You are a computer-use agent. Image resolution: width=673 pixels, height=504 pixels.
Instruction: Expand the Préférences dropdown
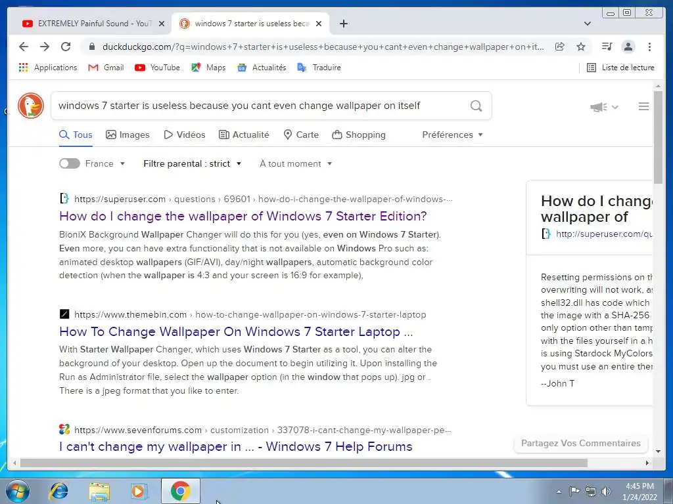[452, 135]
